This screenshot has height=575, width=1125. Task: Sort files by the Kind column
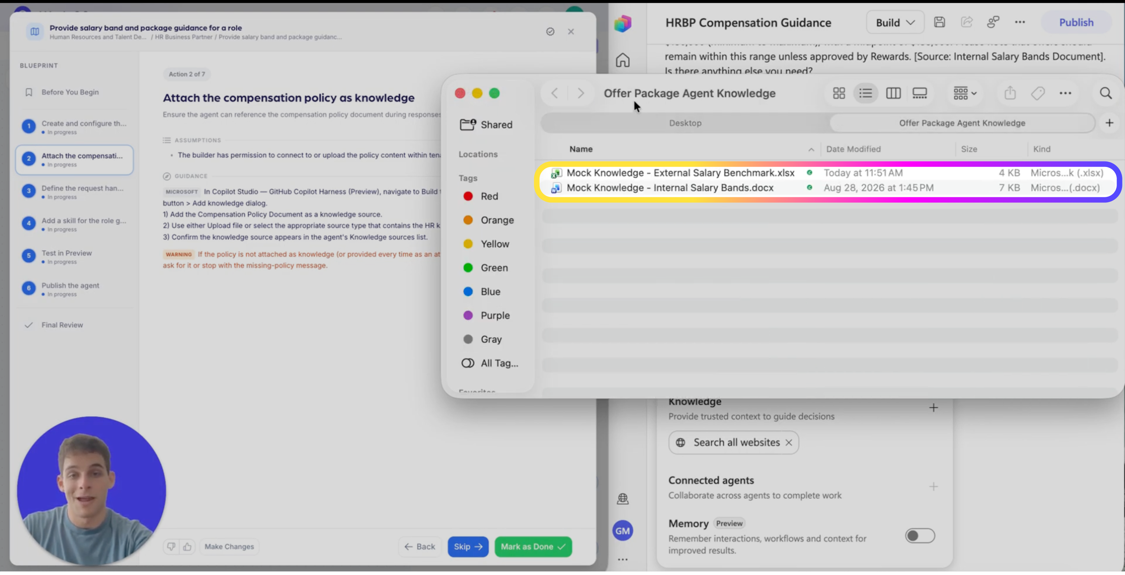pos(1042,149)
